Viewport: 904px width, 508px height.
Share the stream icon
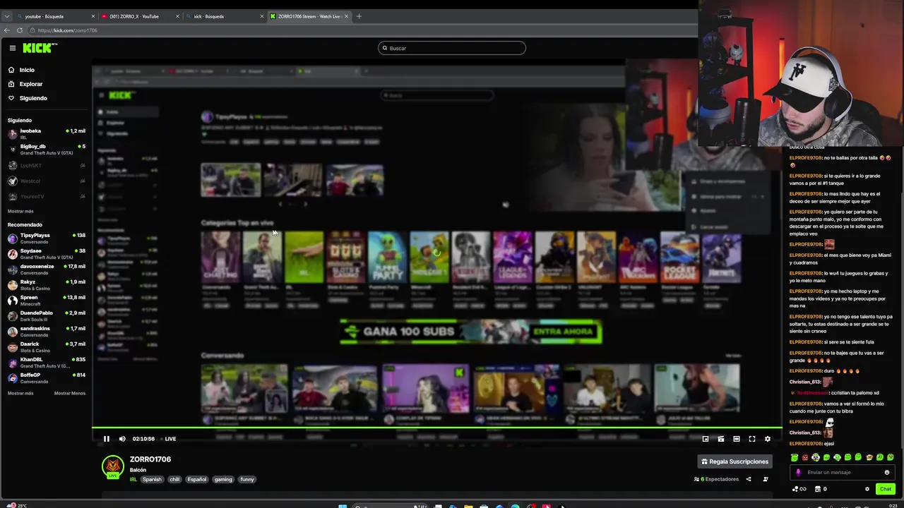point(749,479)
